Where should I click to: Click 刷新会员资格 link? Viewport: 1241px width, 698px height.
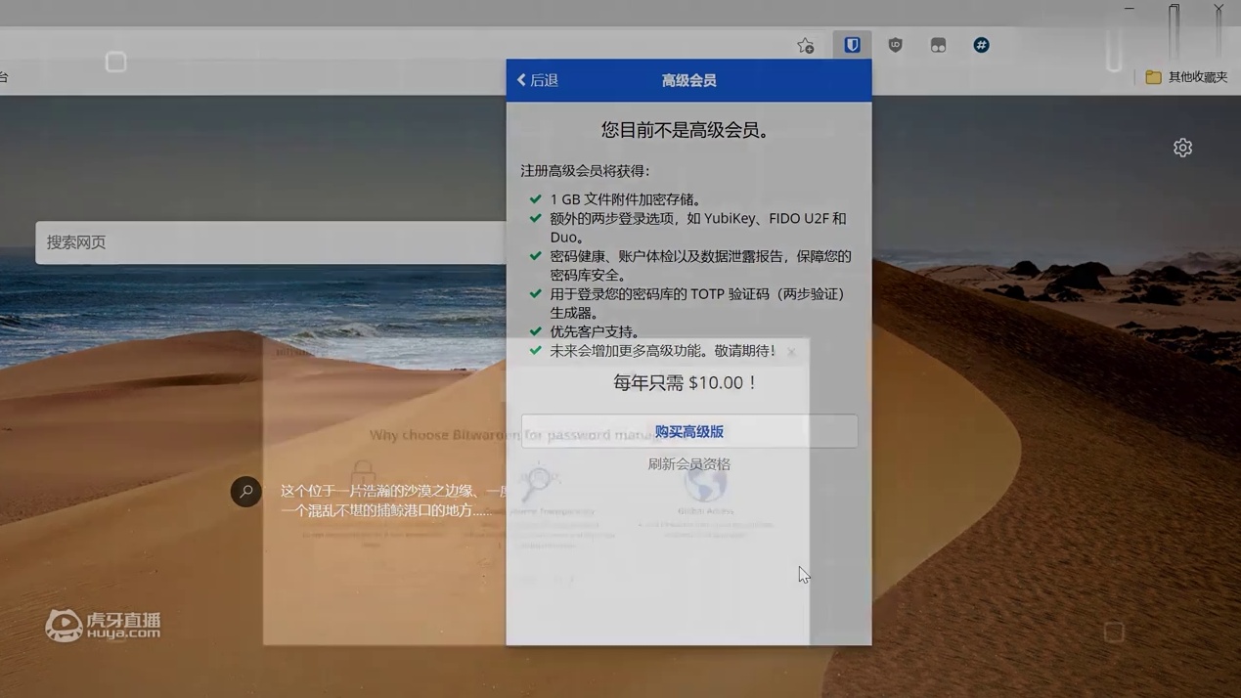tap(689, 464)
